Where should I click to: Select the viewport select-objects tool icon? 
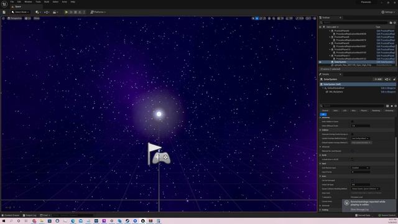(x=253, y=18)
